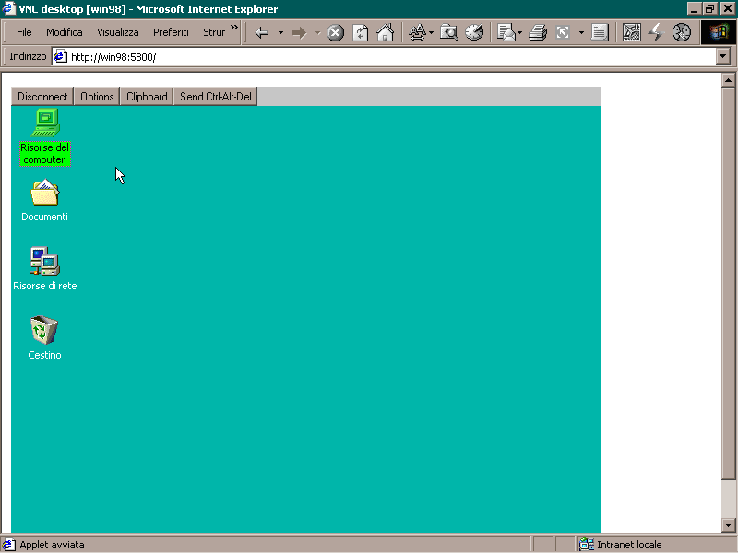Expand the menu bar overflow chevron
738x553 pixels.
pyautogui.click(x=234, y=28)
